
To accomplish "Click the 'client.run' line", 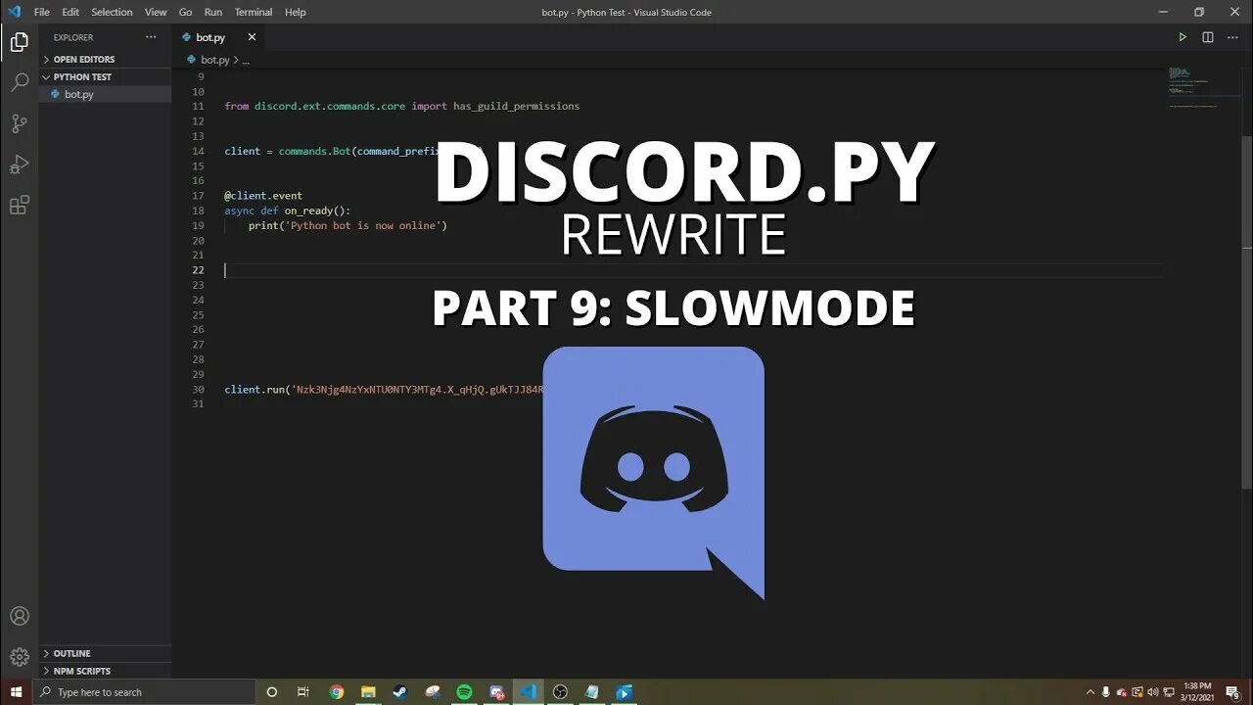I will 384,390.
